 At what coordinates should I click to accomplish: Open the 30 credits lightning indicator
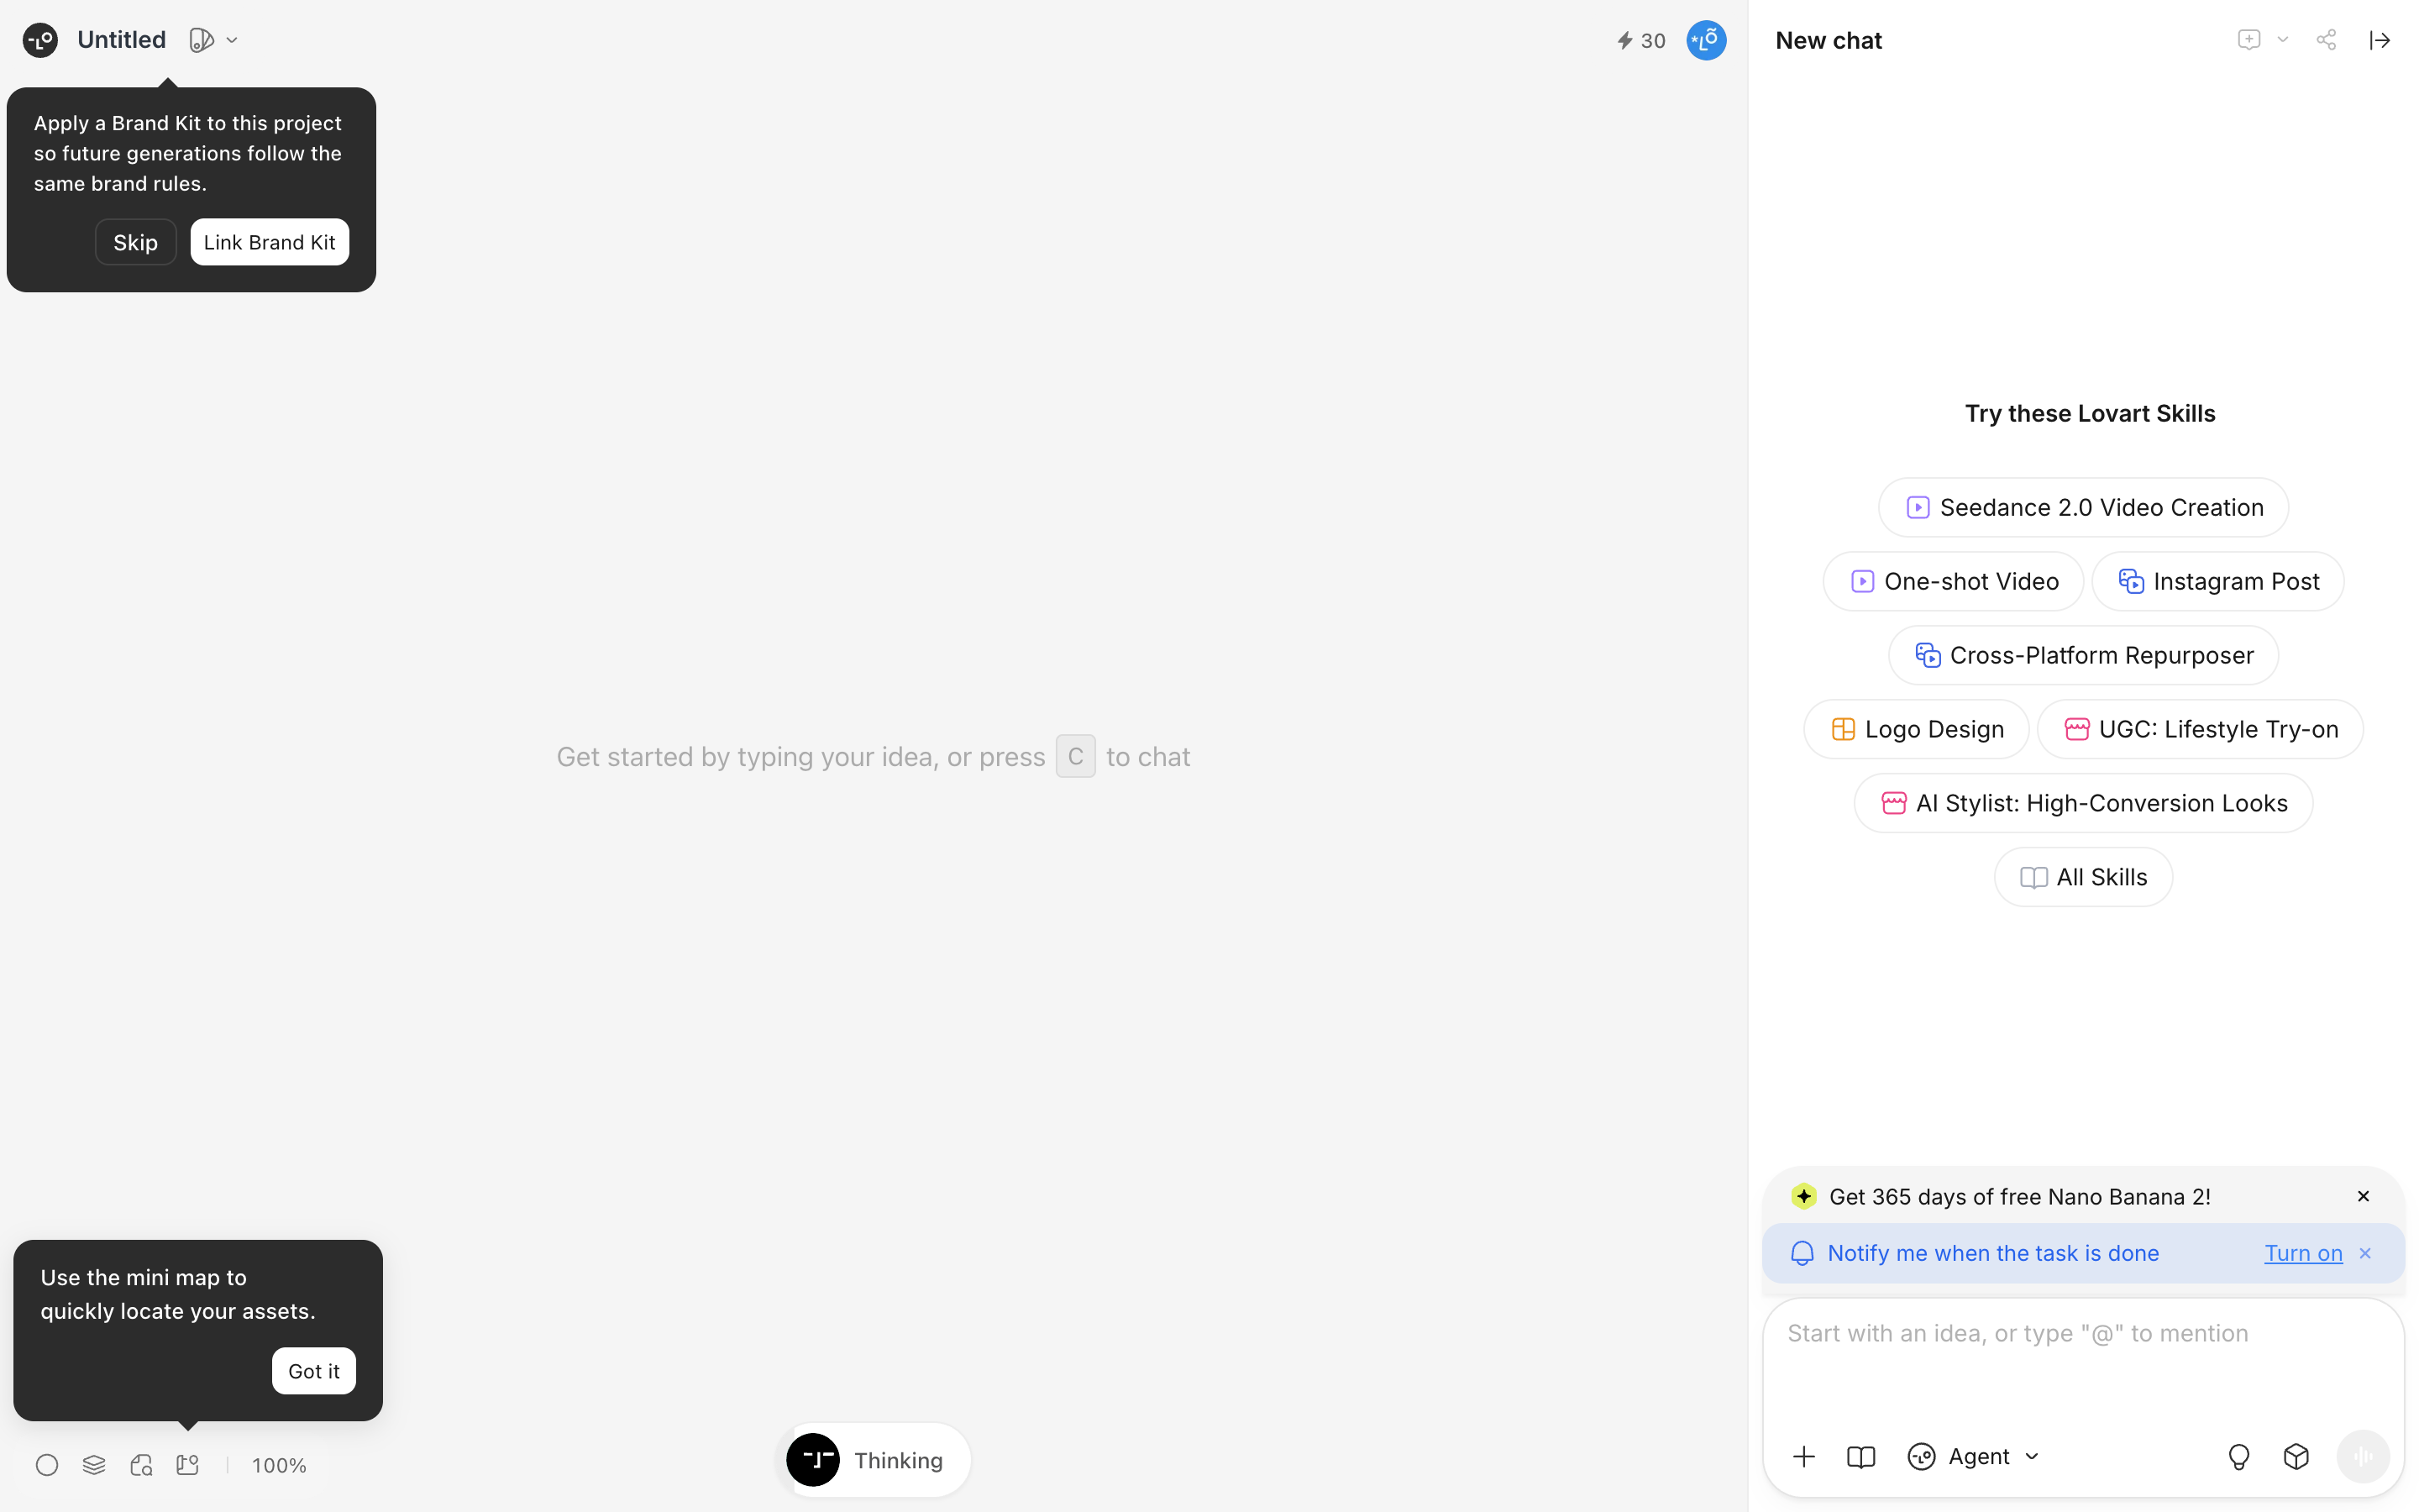[1641, 40]
